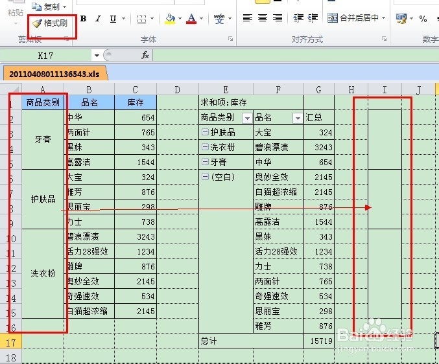Open the Name Box dropdown arrow

[97, 55]
